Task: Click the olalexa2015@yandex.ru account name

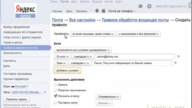Action: tap(171, 6)
